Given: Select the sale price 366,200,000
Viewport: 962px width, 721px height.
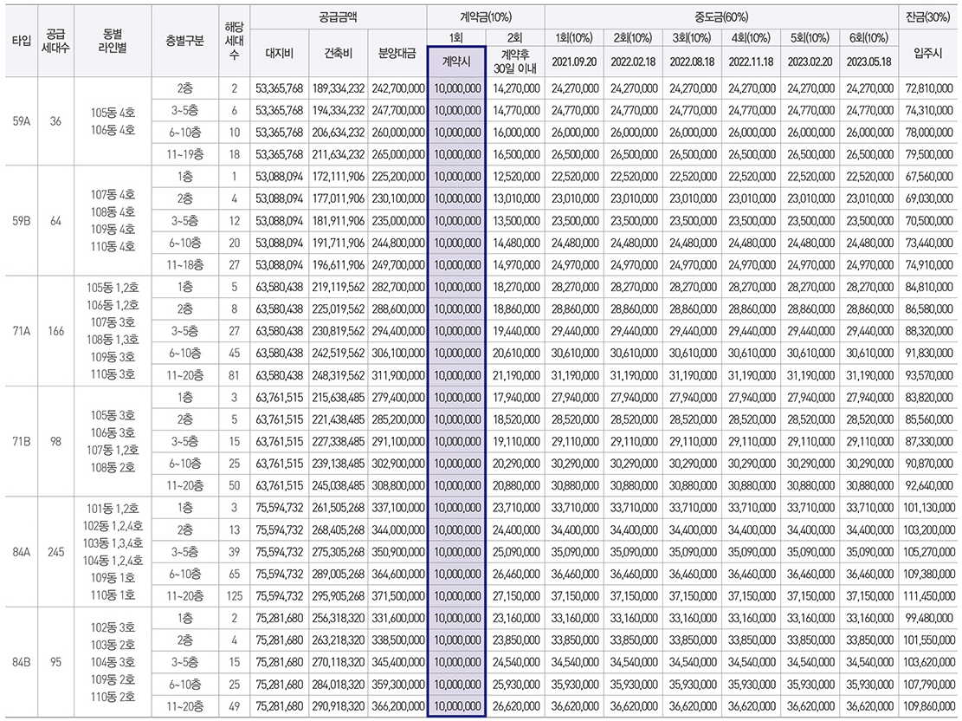Looking at the screenshot, I should pos(398,706).
